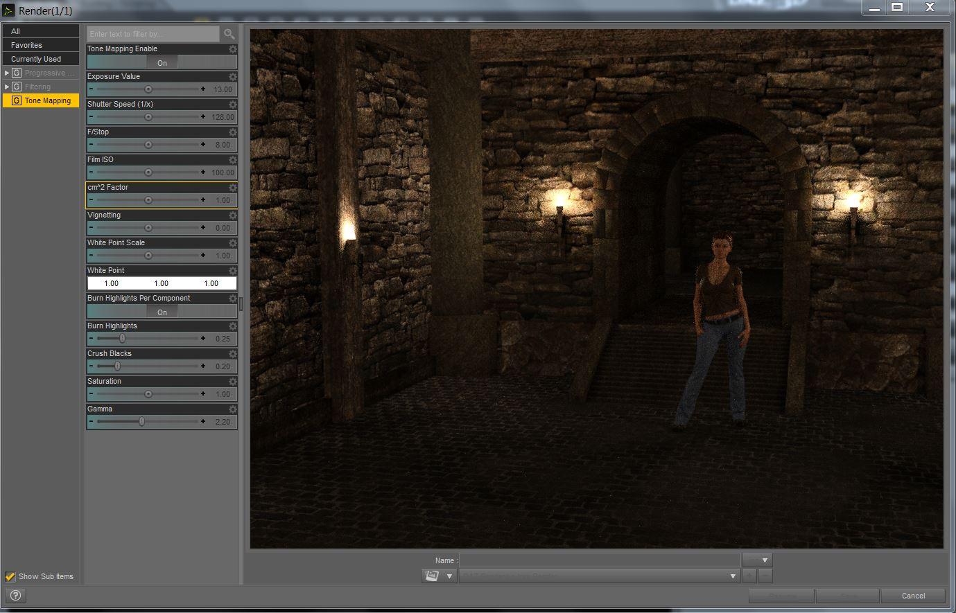Expand the Filtering group arrow
This screenshot has height=613, width=956.
7,87
